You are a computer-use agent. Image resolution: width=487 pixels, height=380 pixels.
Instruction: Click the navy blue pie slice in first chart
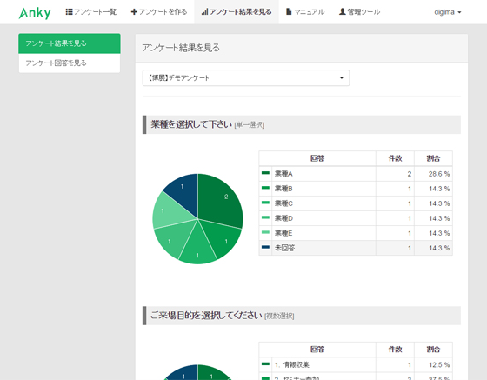tap(183, 192)
